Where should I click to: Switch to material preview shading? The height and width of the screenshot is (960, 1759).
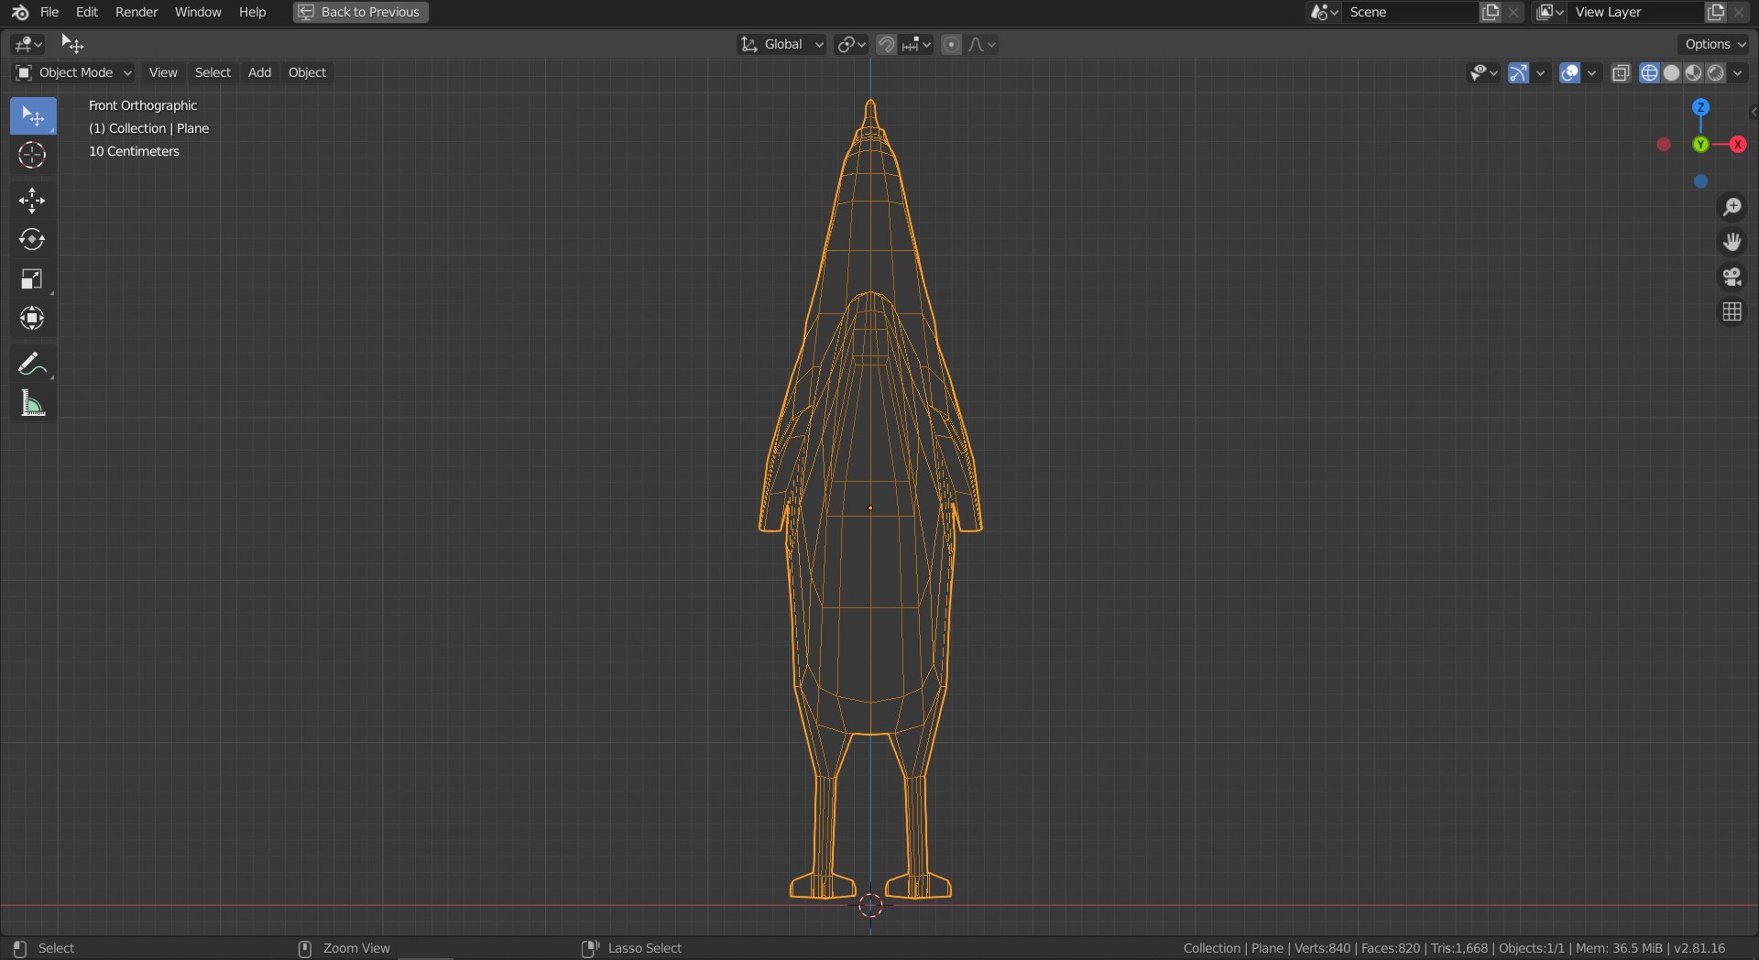pos(1693,73)
